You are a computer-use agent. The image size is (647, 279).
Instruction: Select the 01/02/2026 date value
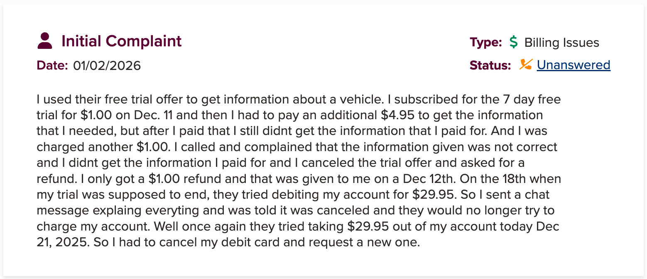(x=107, y=65)
